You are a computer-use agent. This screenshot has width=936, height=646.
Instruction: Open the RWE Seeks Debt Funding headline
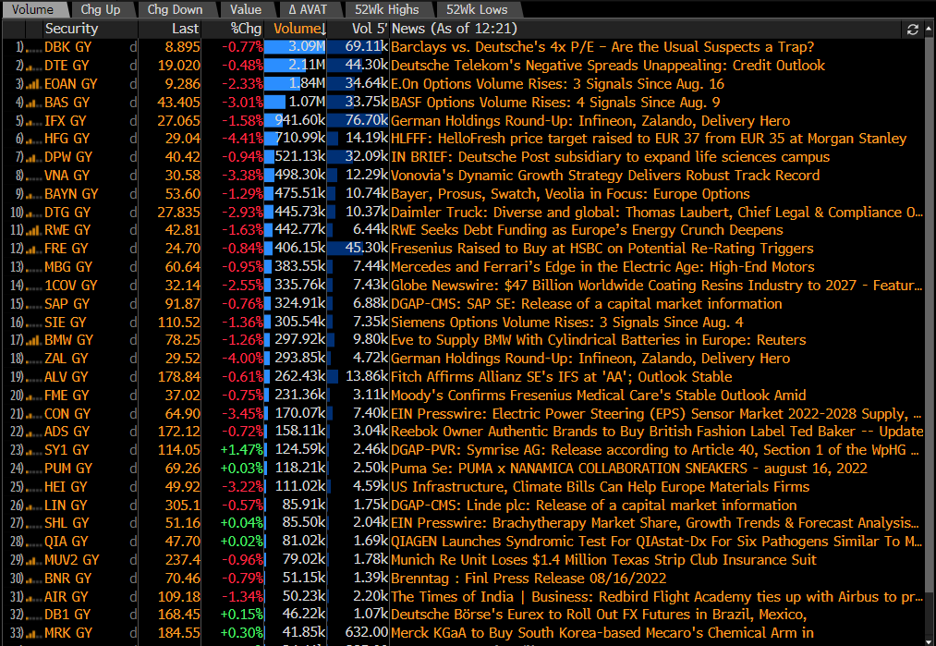[587, 230]
